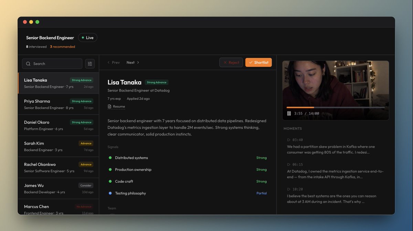Screen dimensions: 413x231
Task: Select Sarah Kim in candidate list
Action: tap(59, 146)
